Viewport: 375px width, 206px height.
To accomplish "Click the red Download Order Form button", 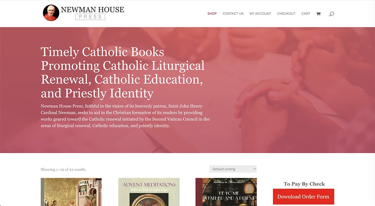I will pyautogui.click(x=303, y=196).
